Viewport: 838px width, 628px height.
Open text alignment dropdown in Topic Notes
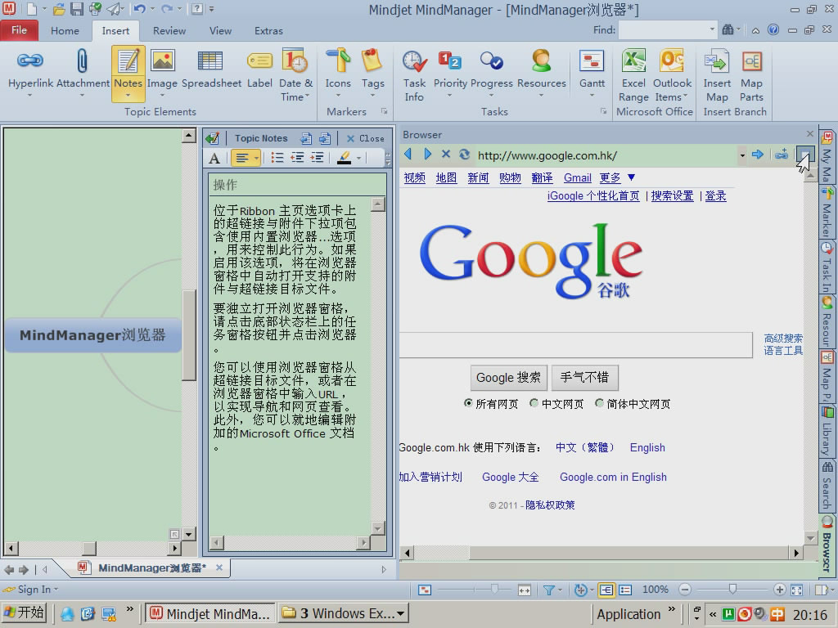coord(256,158)
